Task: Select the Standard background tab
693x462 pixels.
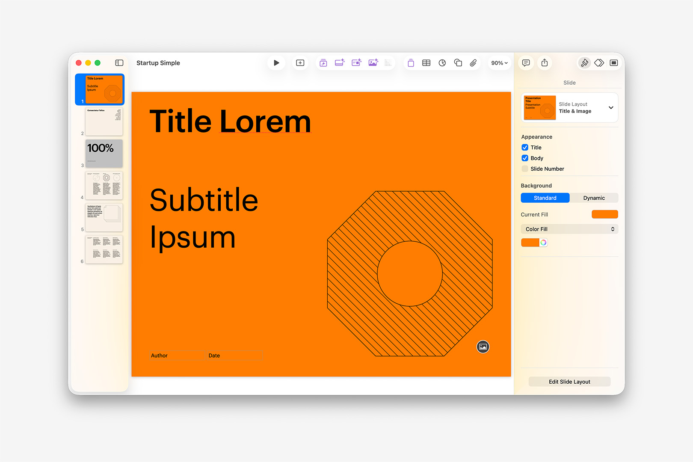Action: 545,198
